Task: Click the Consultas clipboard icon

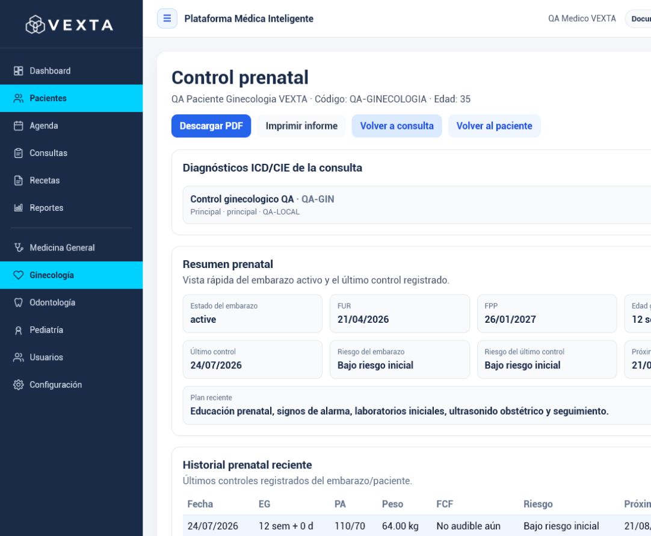Action: [x=18, y=154]
